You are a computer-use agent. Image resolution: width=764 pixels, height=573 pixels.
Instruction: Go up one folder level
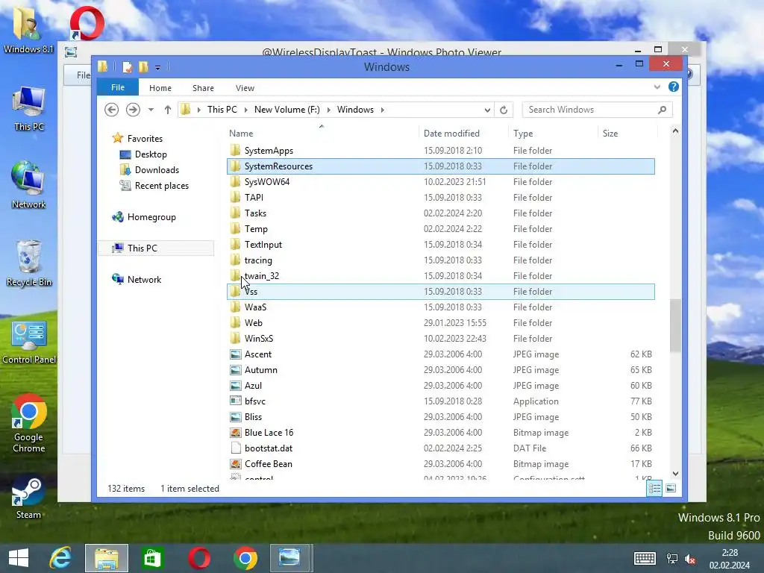tap(168, 110)
